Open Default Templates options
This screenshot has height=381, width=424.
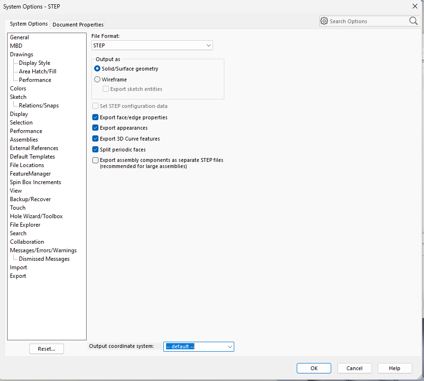(x=33, y=157)
